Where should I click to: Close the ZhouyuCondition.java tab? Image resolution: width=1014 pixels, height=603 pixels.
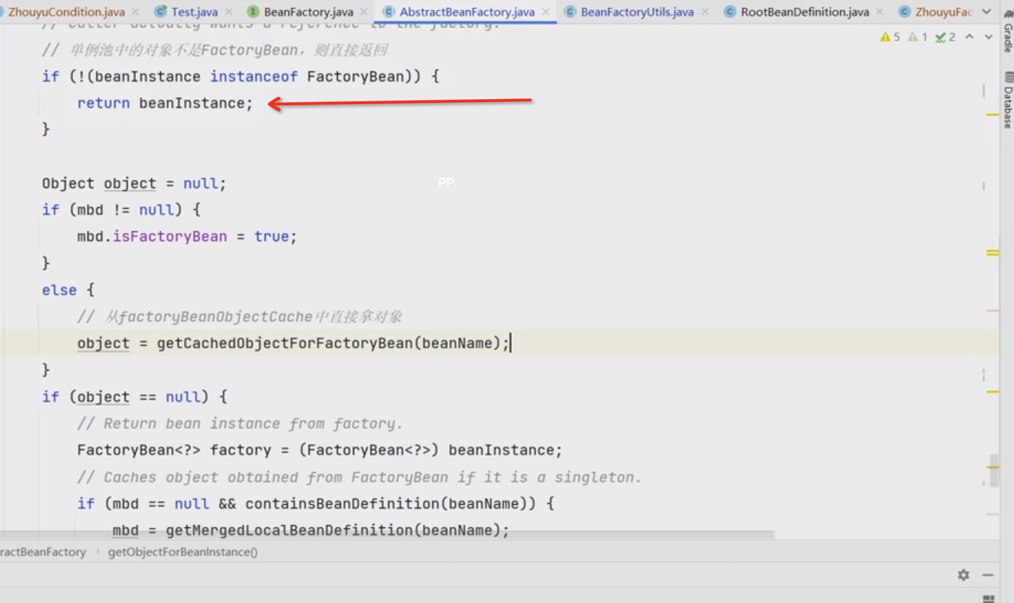136,12
